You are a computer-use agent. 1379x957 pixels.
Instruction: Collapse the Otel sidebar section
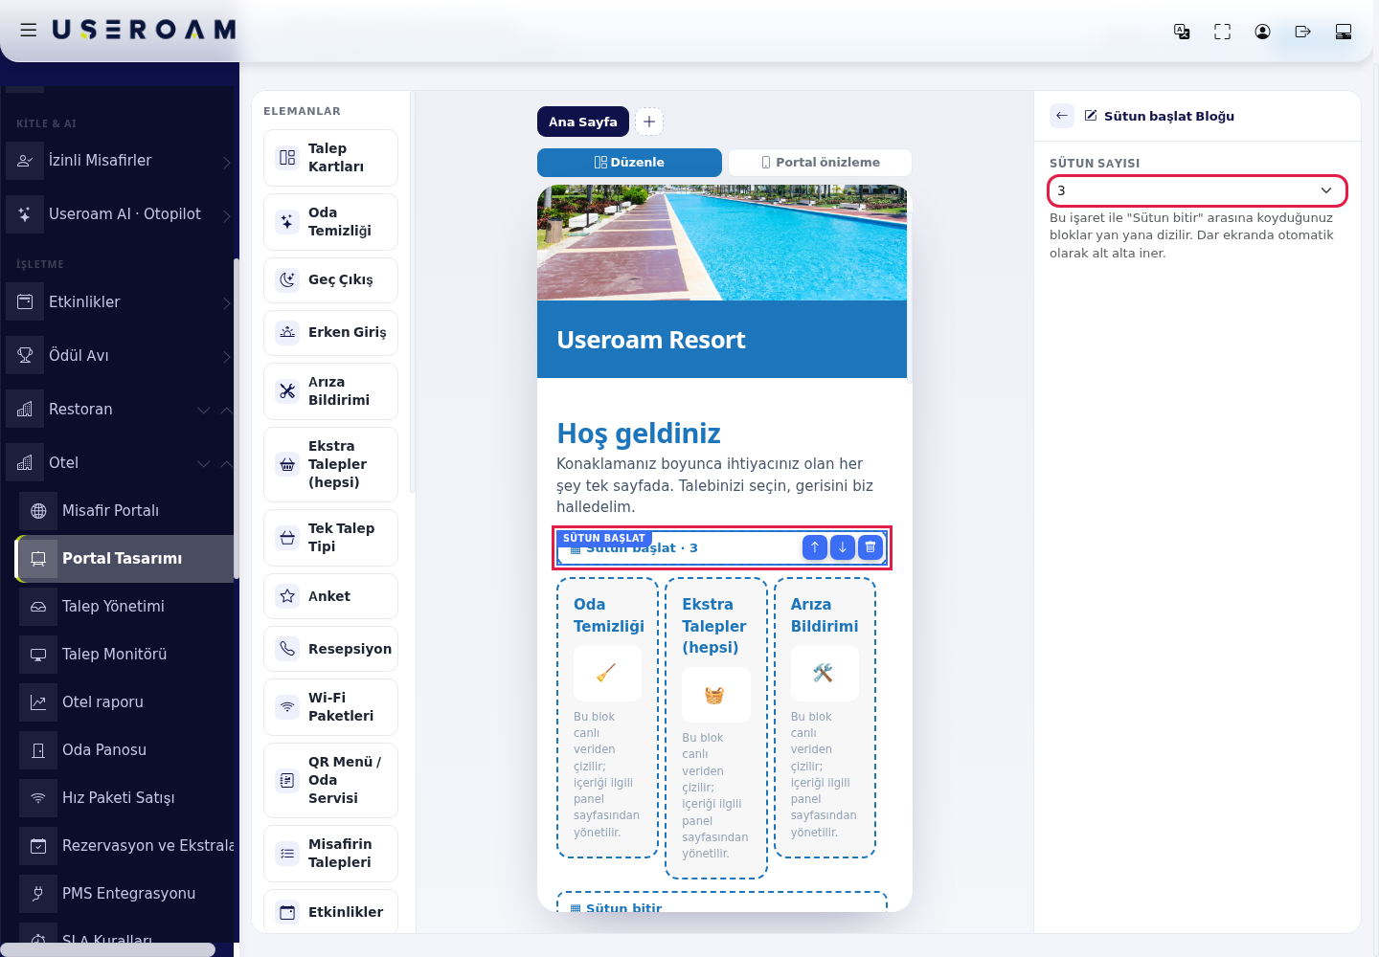120,462
